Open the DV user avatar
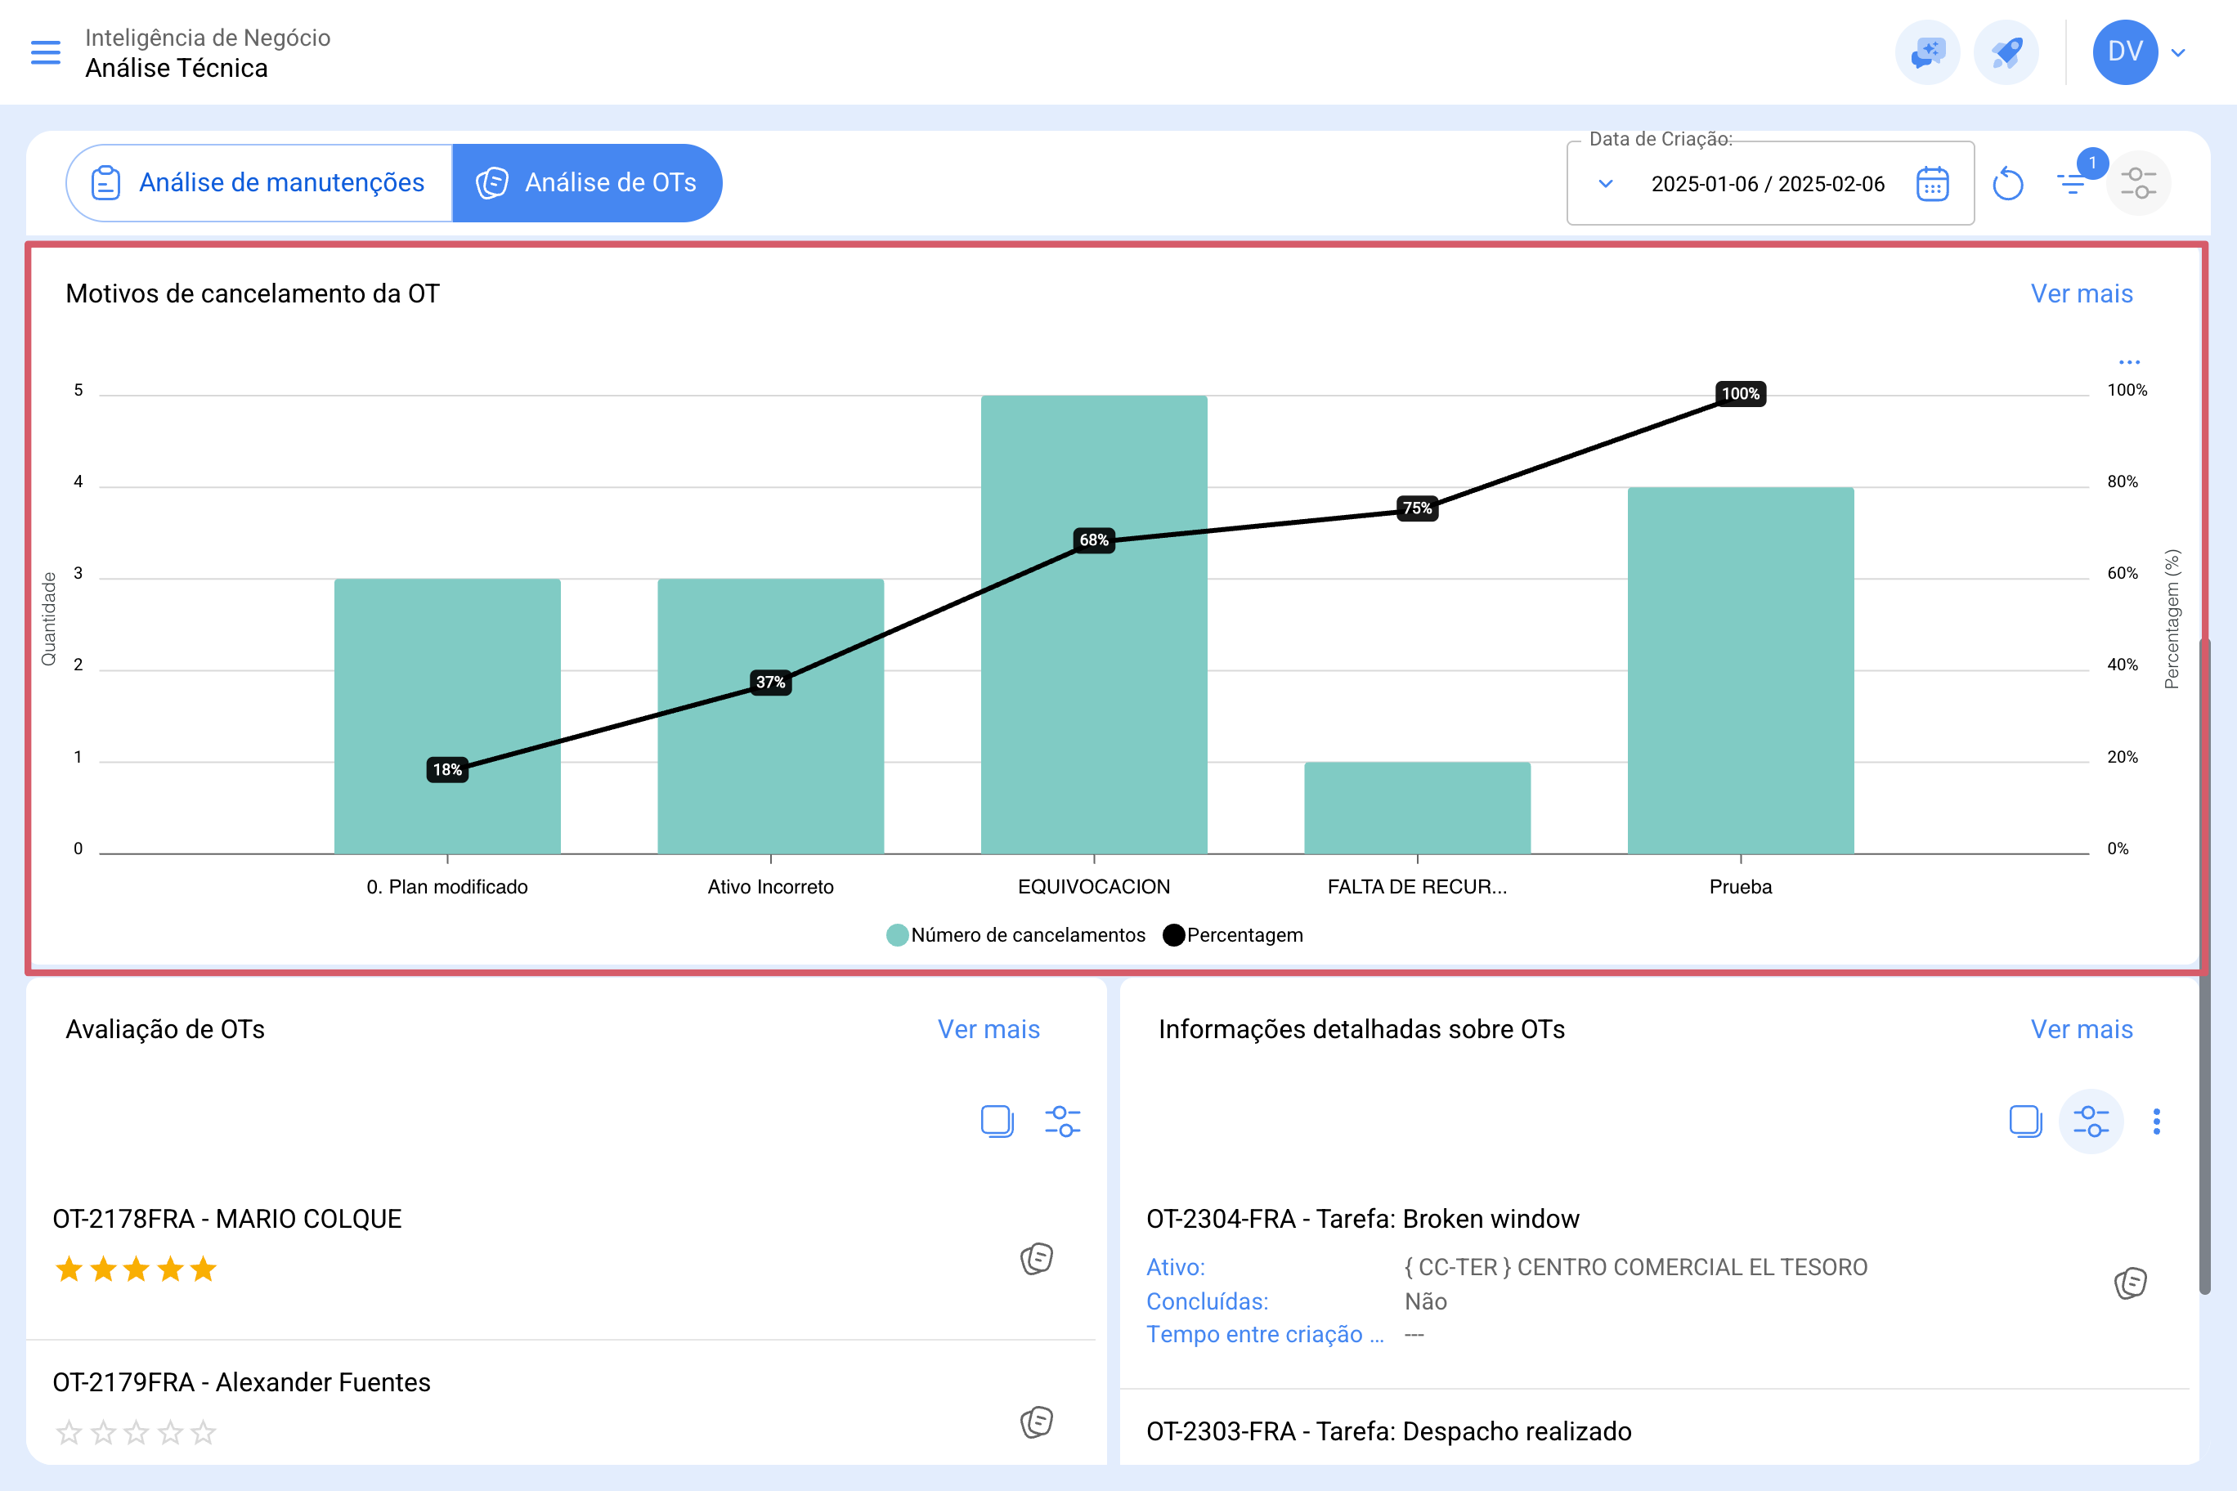This screenshot has width=2237, height=1491. point(2125,52)
